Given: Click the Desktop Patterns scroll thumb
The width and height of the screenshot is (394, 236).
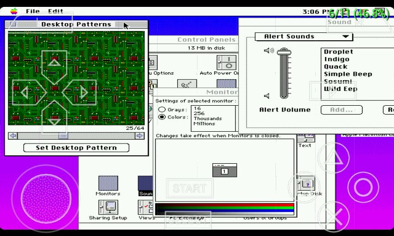Looking at the screenshot, I should 63,136.
